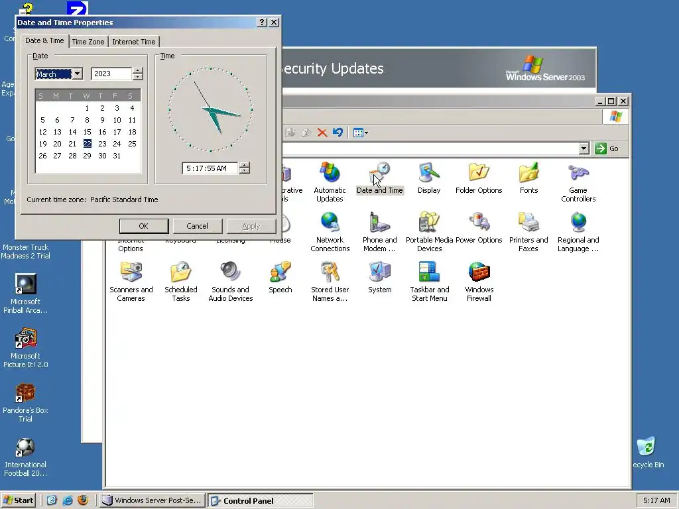The height and width of the screenshot is (509, 679).
Task: Click the red Delete toolbar icon
Action: point(322,133)
